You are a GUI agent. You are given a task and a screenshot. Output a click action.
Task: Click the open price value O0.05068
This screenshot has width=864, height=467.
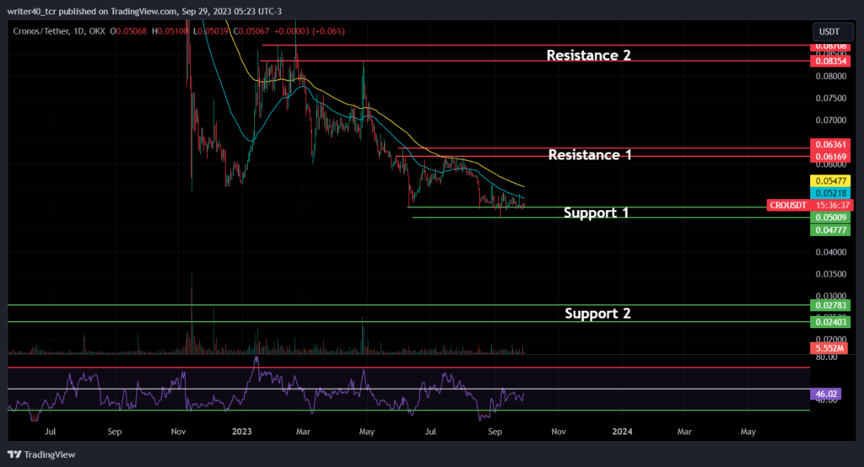click(x=128, y=31)
